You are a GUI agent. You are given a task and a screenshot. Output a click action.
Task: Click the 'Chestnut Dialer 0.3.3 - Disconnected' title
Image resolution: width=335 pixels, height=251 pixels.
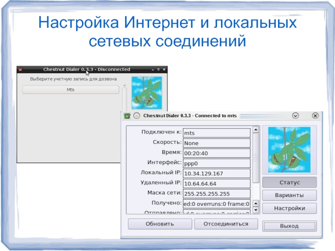coord(87,69)
